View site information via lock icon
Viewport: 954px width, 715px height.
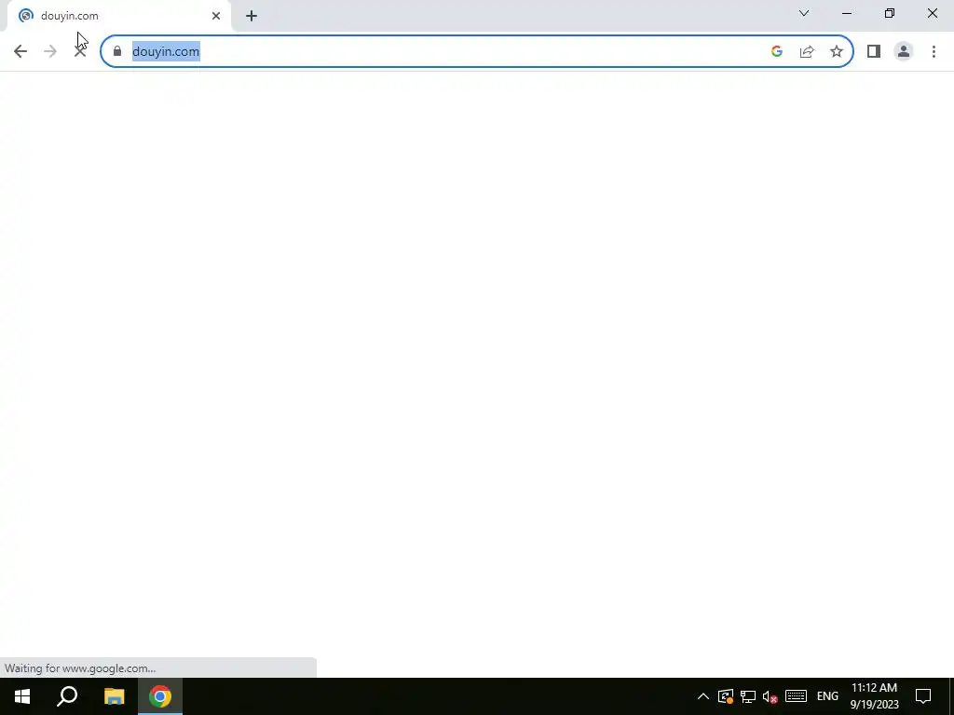(117, 52)
